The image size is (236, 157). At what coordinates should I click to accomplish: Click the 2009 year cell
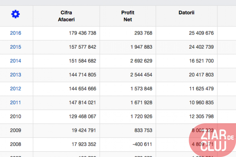coord(15,130)
